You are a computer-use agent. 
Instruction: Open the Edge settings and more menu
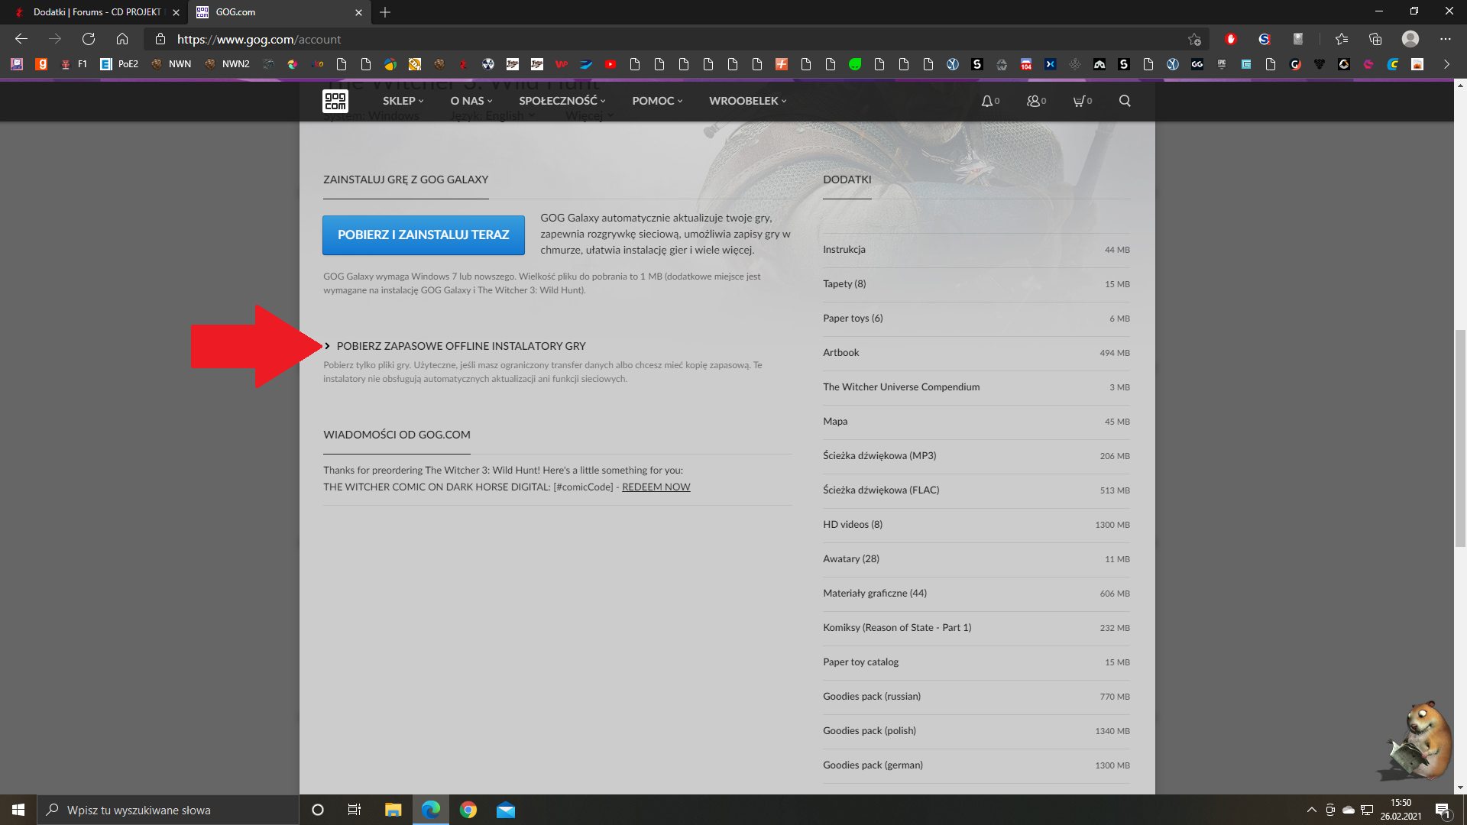[x=1446, y=39]
